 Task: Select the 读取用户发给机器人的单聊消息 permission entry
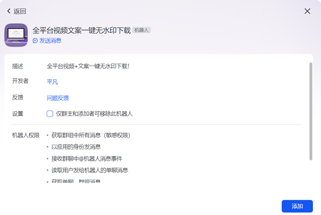coord(89,170)
